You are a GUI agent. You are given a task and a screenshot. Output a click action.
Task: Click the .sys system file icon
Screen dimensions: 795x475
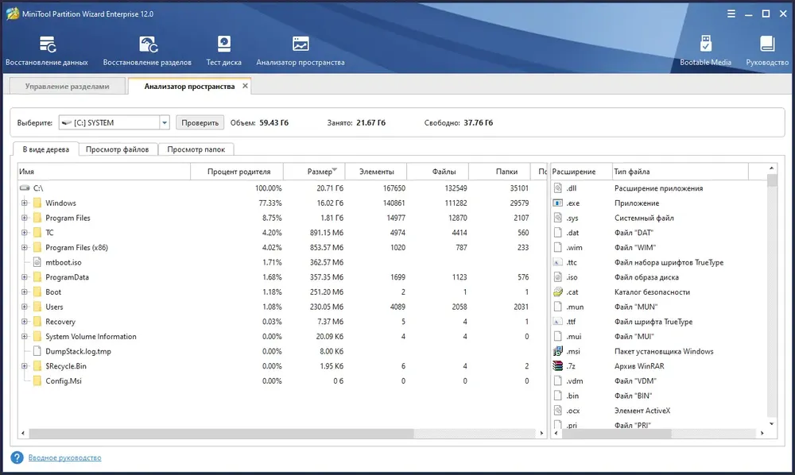click(558, 218)
